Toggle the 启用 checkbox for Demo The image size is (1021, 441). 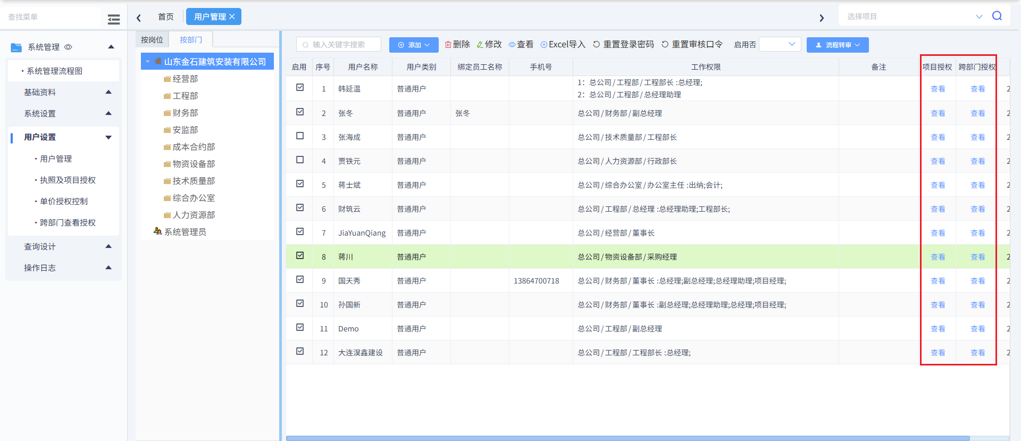click(x=300, y=327)
